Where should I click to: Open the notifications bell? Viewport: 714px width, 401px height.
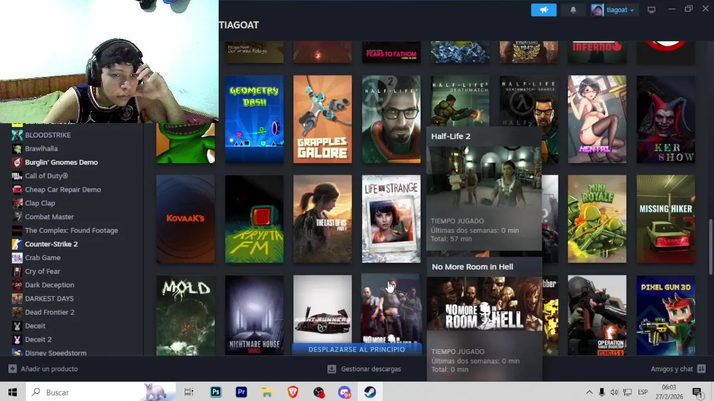click(573, 10)
